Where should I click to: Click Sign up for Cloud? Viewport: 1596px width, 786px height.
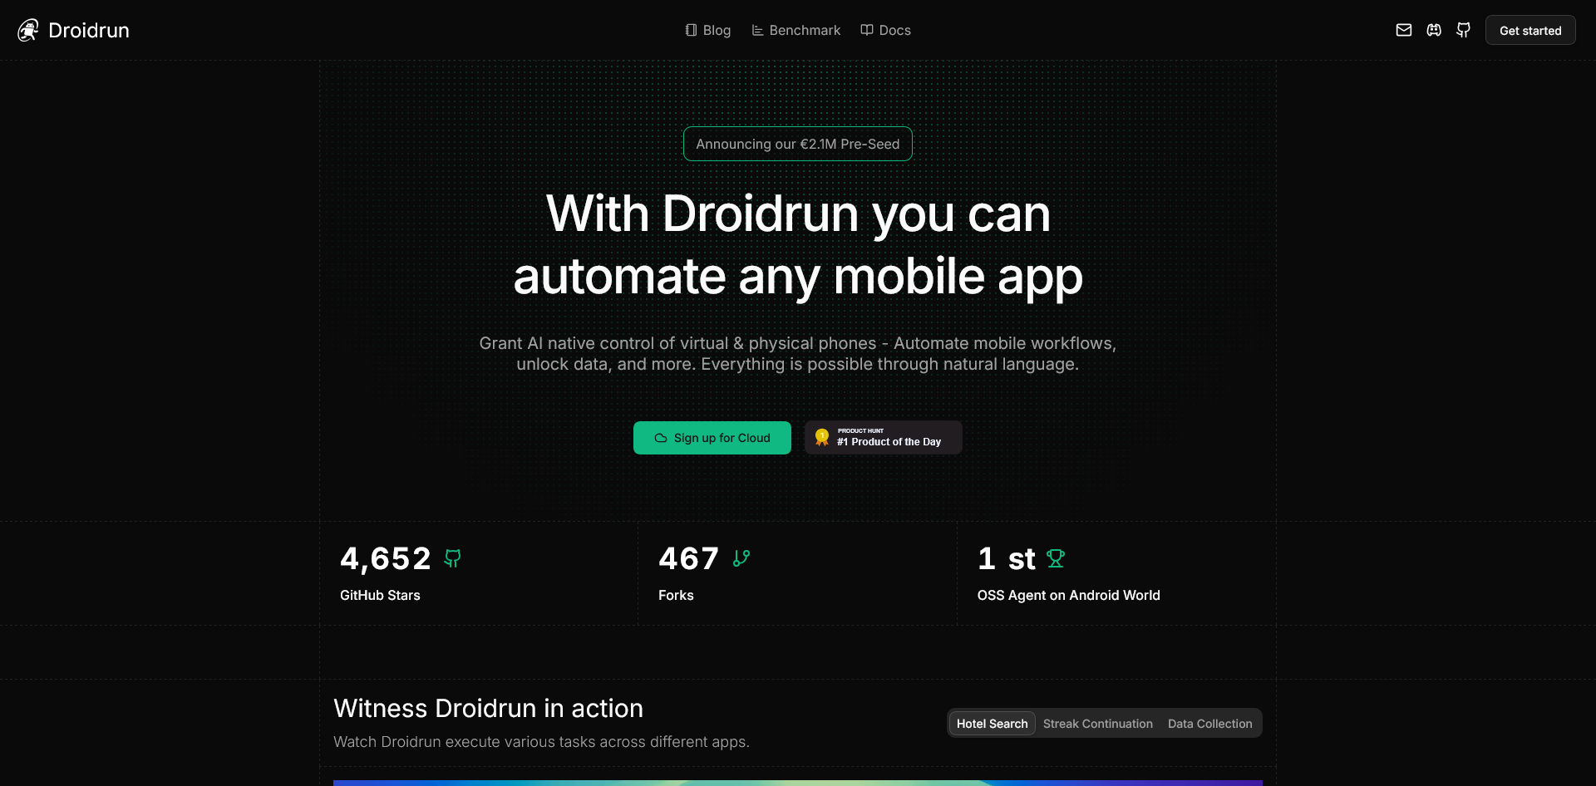pos(712,438)
